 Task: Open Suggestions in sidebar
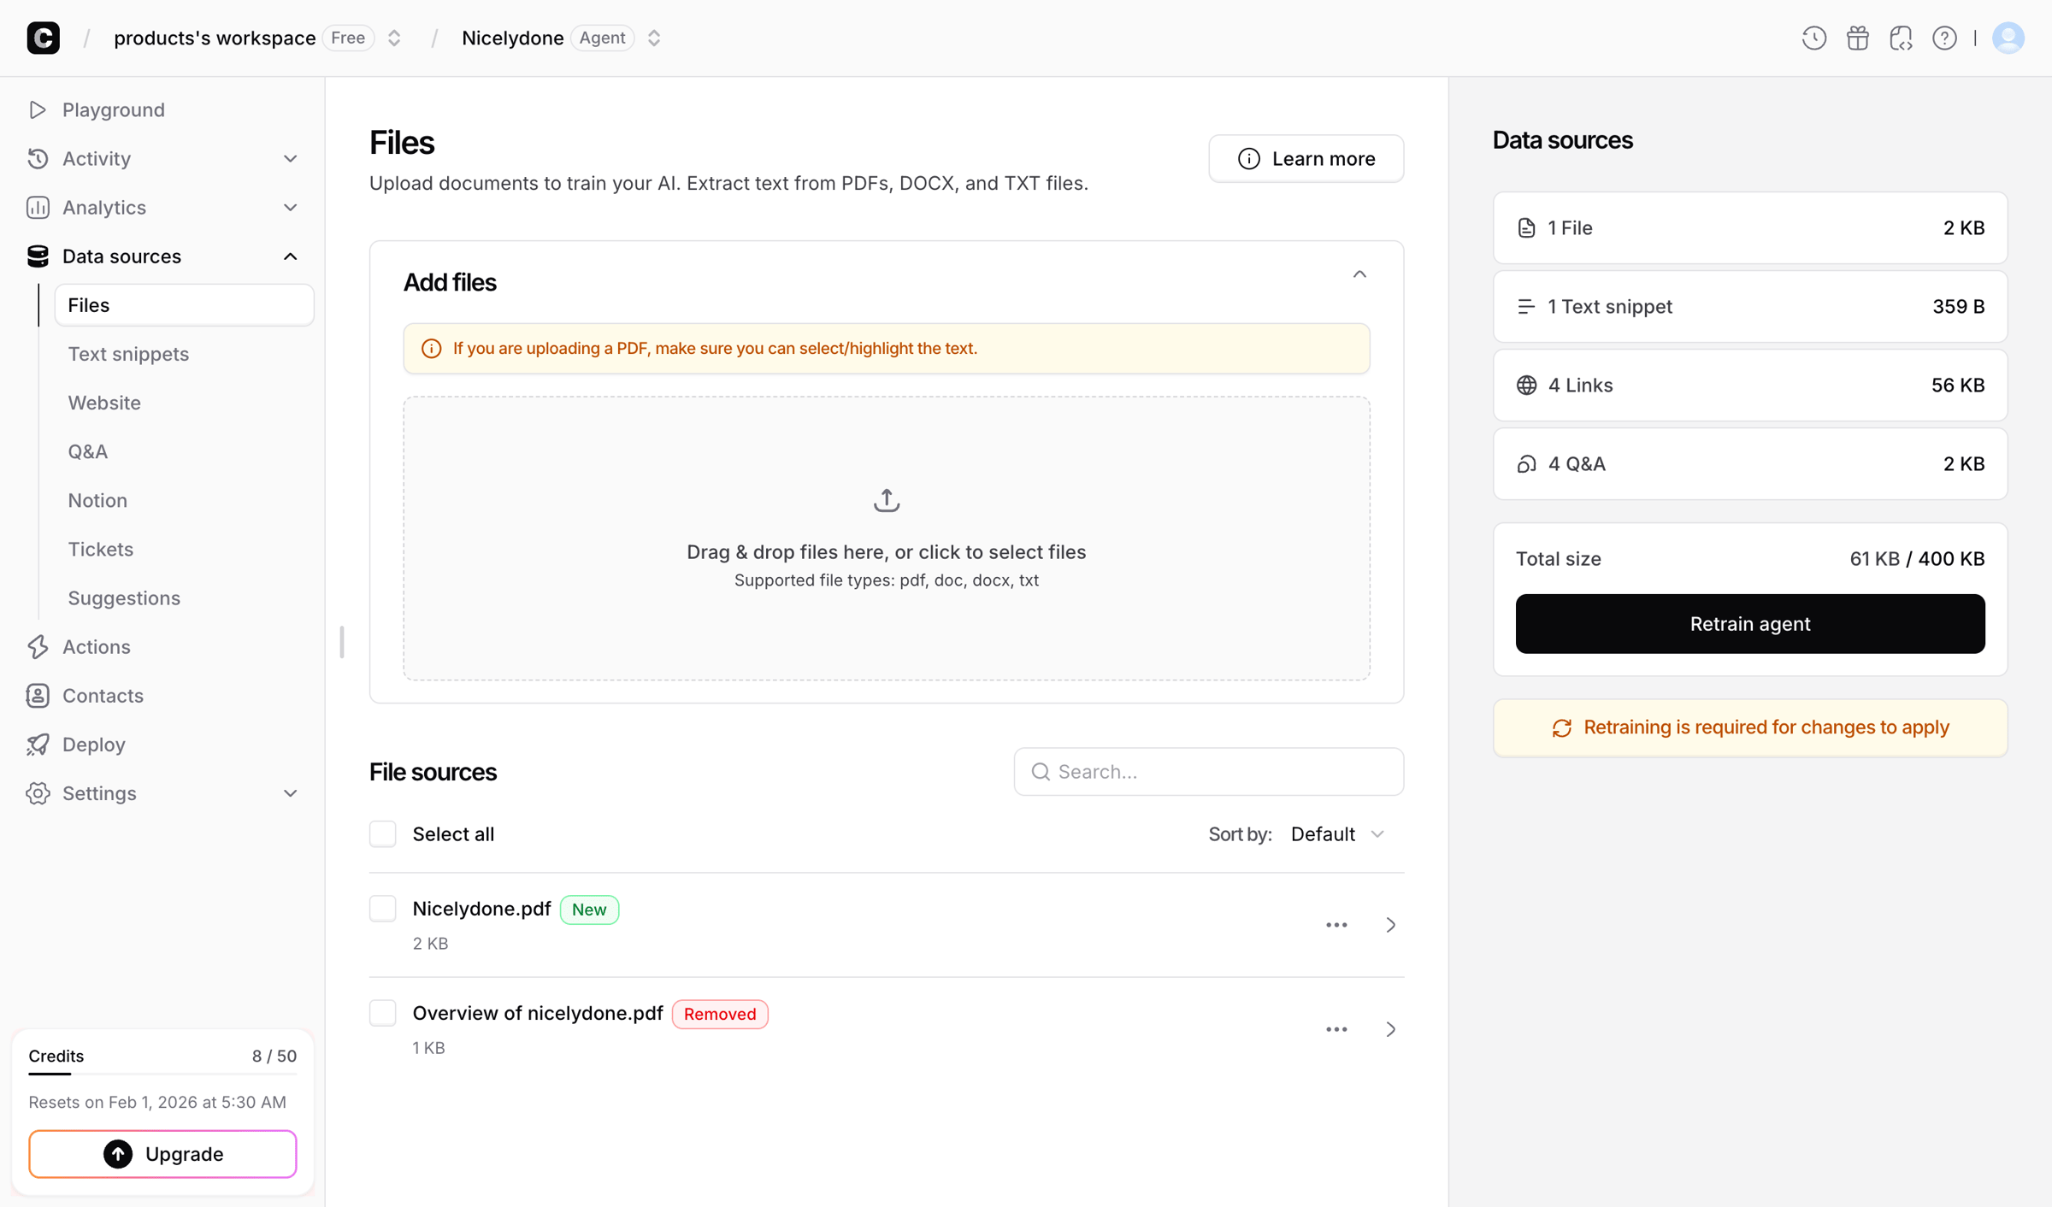pyautogui.click(x=124, y=598)
